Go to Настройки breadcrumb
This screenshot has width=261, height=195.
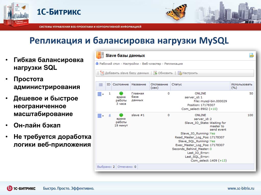(131, 64)
